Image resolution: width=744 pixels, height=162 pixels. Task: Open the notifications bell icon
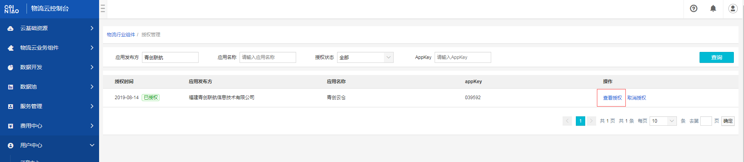click(713, 9)
